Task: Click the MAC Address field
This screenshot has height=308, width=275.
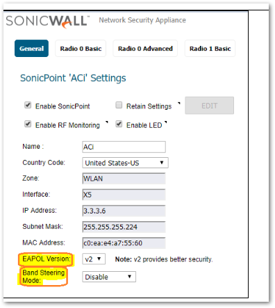Action: pyautogui.click(x=124, y=243)
